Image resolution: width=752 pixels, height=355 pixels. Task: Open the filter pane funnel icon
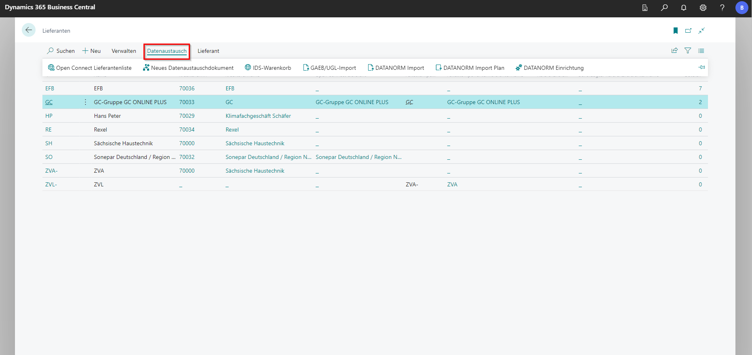687,51
